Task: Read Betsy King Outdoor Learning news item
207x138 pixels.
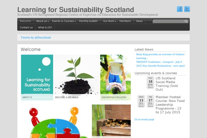Action: coord(160,56)
